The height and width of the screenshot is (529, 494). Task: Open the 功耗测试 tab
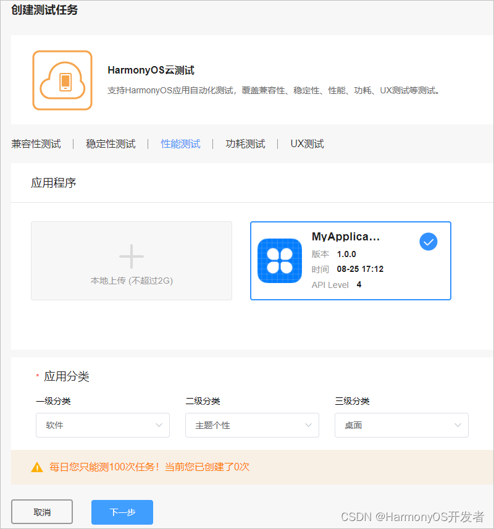245,144
